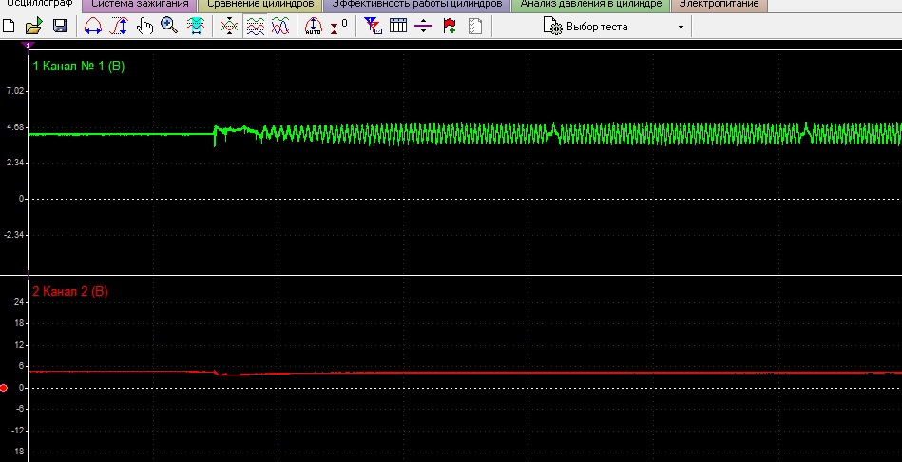Save the recording with the floppy disk icon
The height and width of the screenshot is (462, 902).
point(60,26)
